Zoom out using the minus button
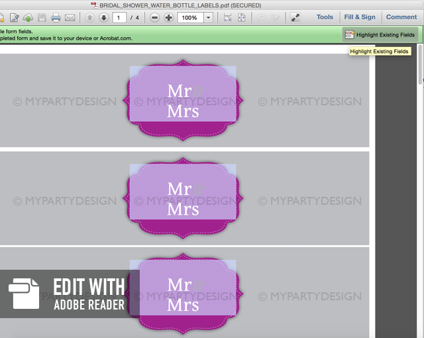The image size is (424, 338). pyautogui.click(x=155, y=17)
